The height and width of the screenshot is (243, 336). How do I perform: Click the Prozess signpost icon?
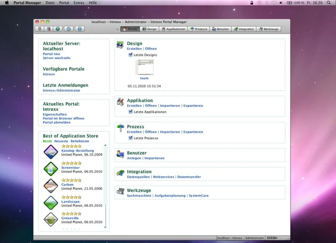click(x=120, y=128)
